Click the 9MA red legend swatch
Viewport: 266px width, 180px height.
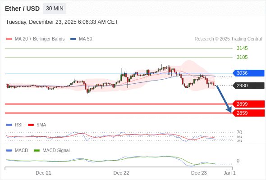[x=31, y=125]
